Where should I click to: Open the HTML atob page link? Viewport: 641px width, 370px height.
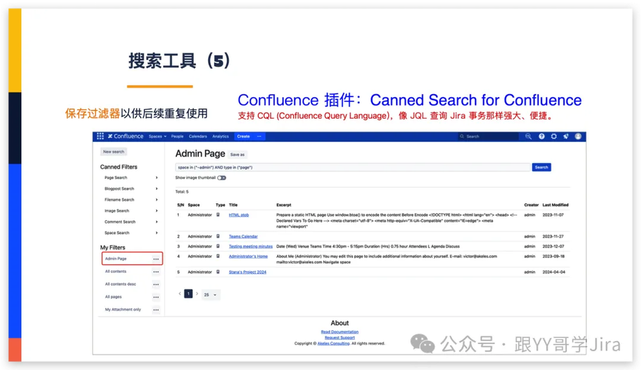pos(239,215)
